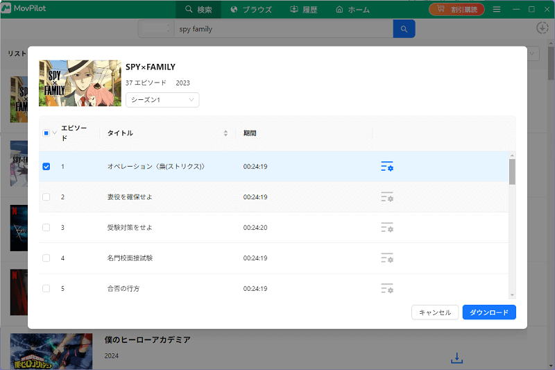Click episode title 妻役を確保せよ
This screenshot has height=370, width=555.
130,197
